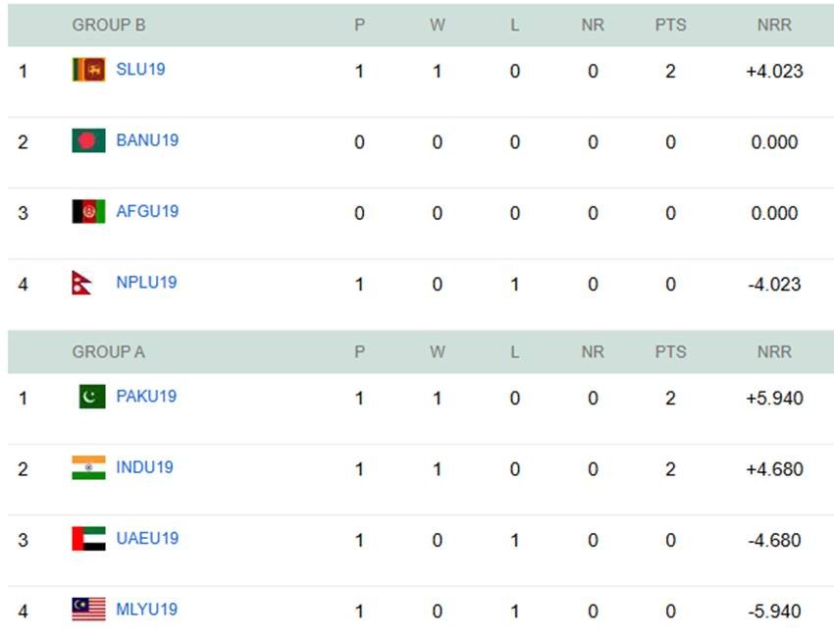Open the INDU19 team link

coord(144,467)
